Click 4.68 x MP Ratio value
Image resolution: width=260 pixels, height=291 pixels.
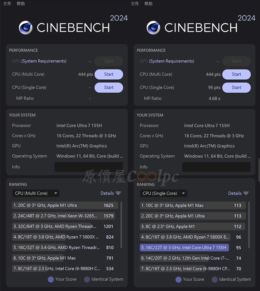point(214,99)
